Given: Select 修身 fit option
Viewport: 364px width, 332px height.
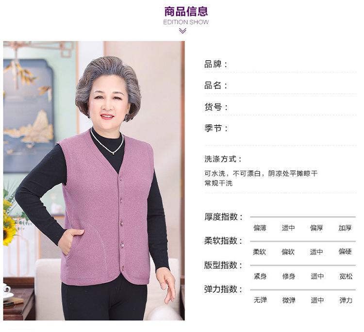Looking at the screenshot, I should (x=289, y=276).
